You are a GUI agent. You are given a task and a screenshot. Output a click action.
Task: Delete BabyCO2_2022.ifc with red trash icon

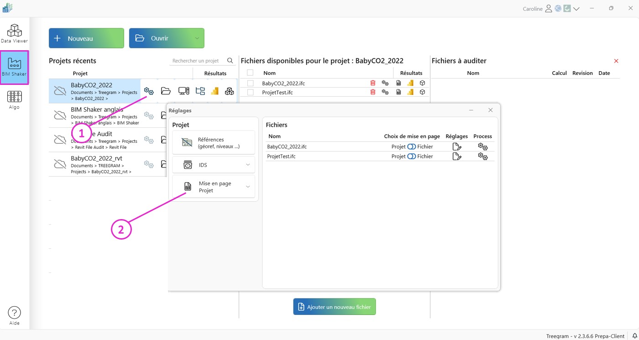[373, 83]
